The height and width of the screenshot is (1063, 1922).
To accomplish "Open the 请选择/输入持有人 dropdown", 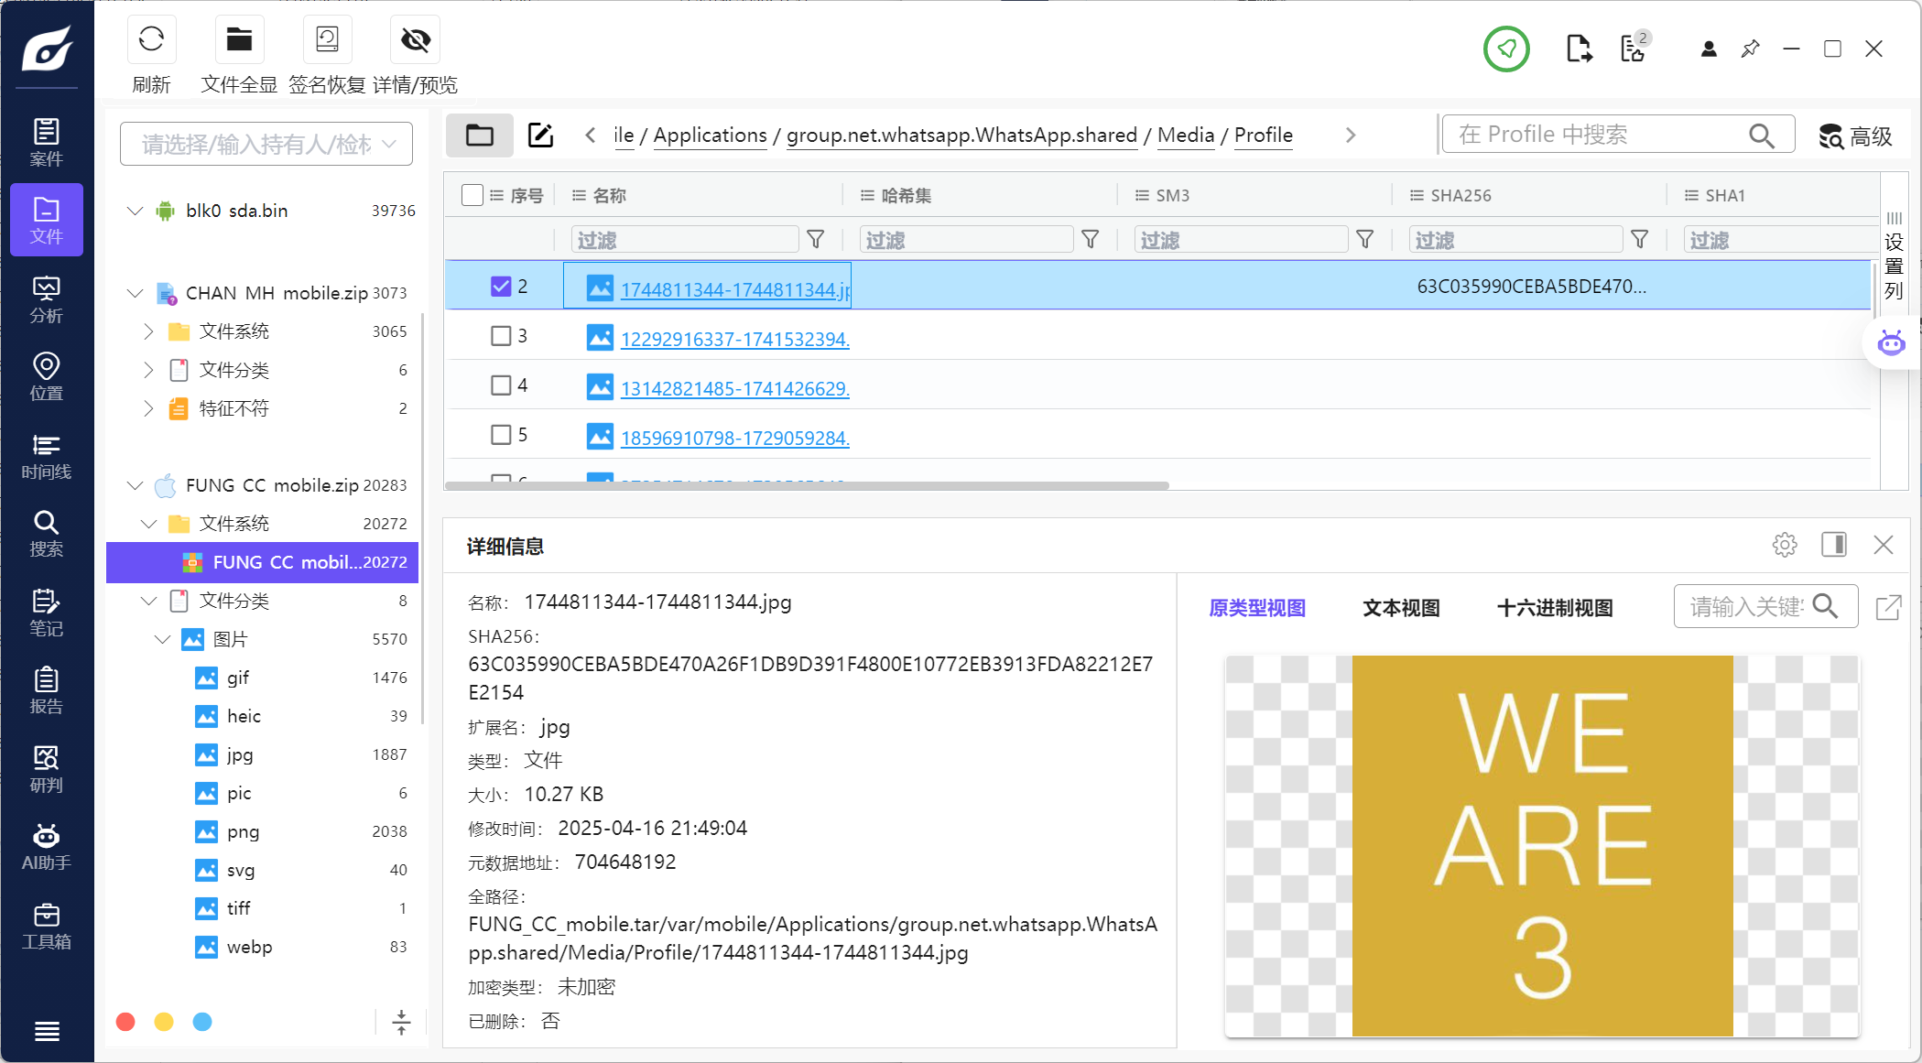I will click(266, 144).
